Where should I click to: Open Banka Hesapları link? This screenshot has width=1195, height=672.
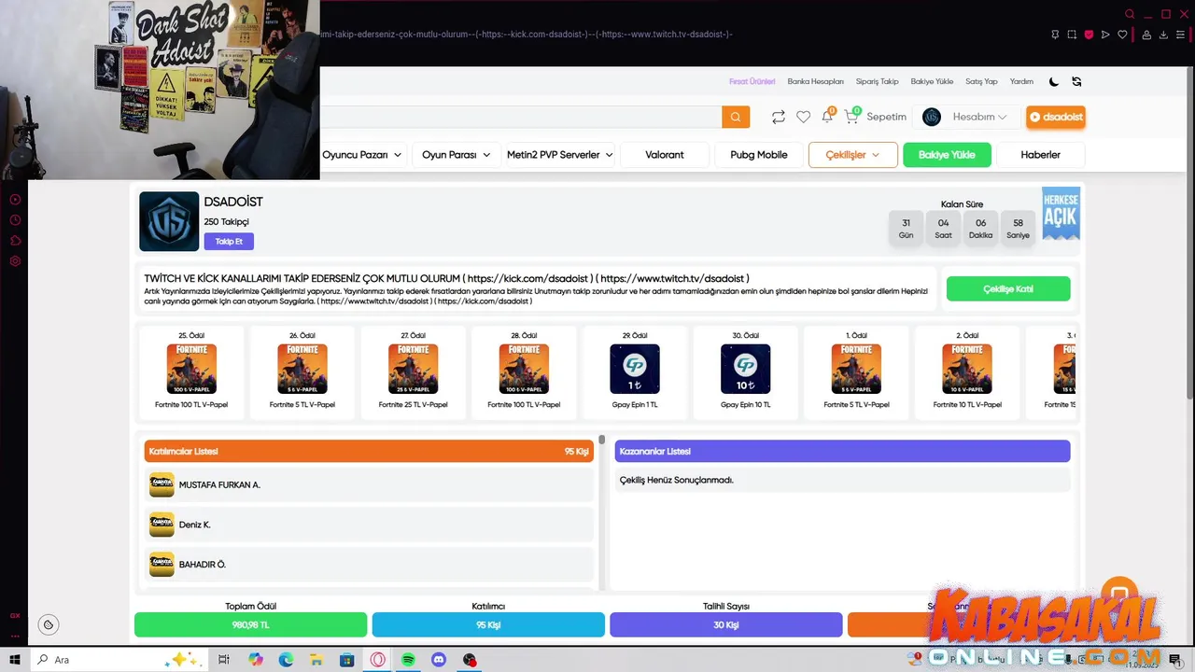(816, 81)
